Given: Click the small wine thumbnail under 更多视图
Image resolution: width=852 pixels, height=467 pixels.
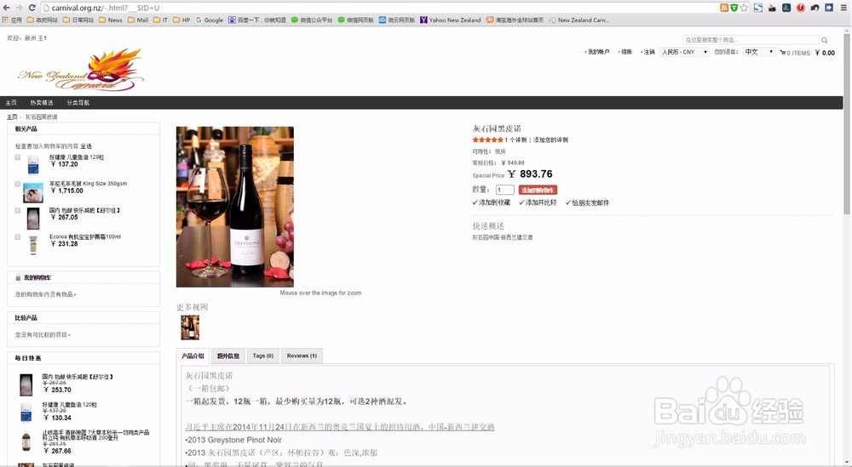Looking at the screenshot, I should (x=190, y=327).
